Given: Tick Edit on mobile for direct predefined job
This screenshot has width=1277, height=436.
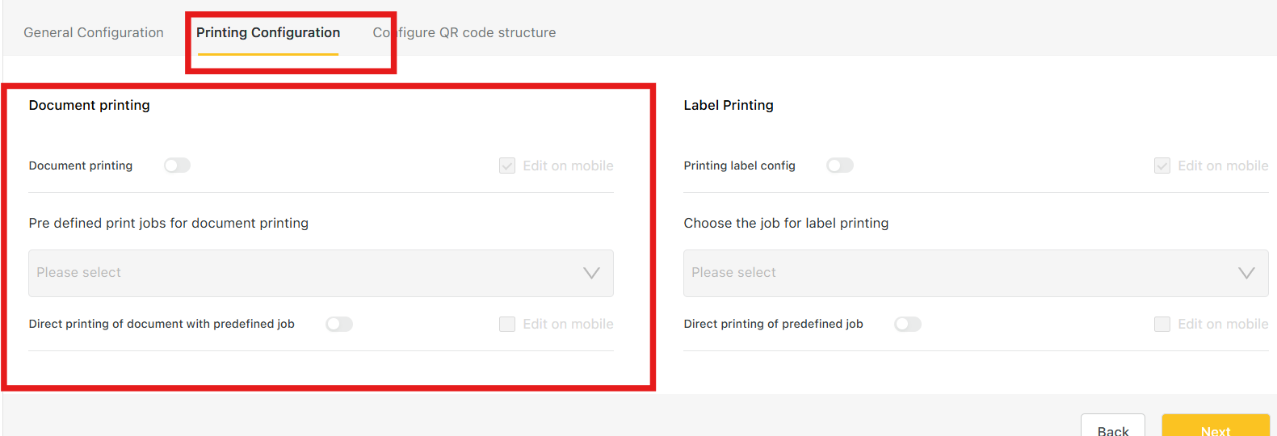Looking at the screenshot, I should pos(1162,324).
